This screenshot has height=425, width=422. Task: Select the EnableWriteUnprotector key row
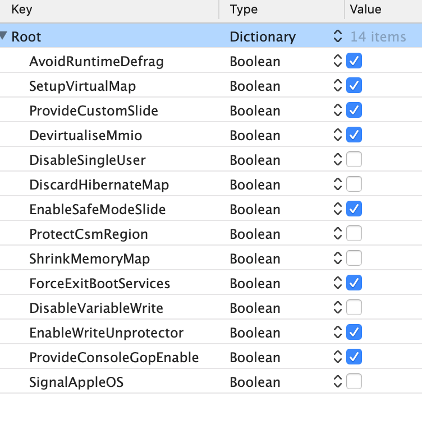pyautogui.click(x=107, y=332)
